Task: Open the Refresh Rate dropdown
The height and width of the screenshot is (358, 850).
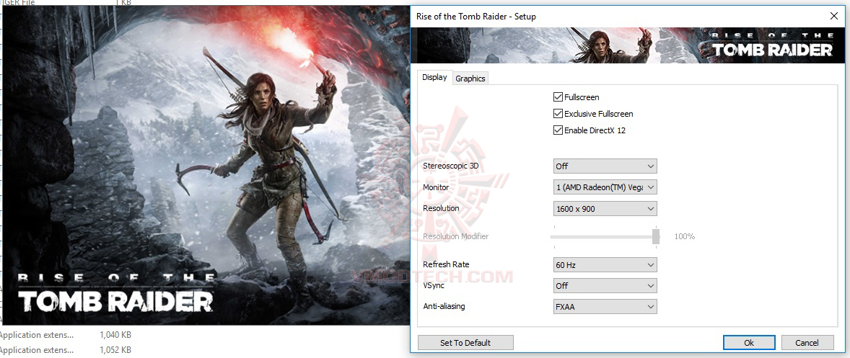Action: click(x=605, y=264)
